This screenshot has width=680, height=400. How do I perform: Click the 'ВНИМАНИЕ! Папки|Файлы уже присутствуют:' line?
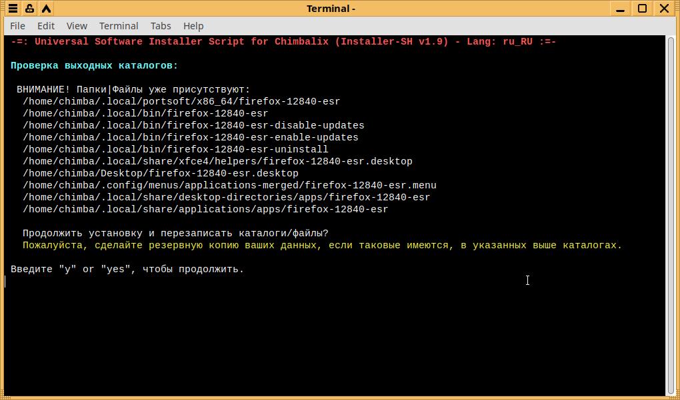coord(133,90)
